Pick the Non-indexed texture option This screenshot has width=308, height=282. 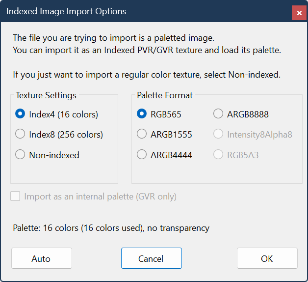coord(20,155)
